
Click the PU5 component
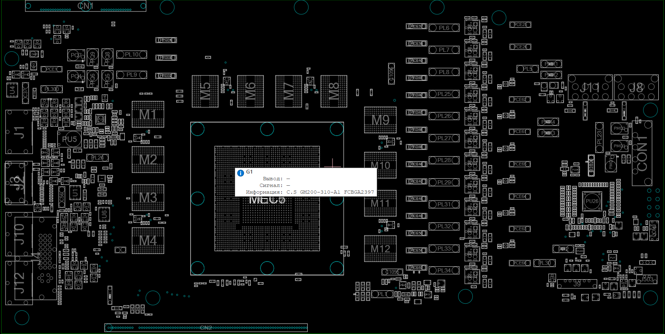[70, 139]
